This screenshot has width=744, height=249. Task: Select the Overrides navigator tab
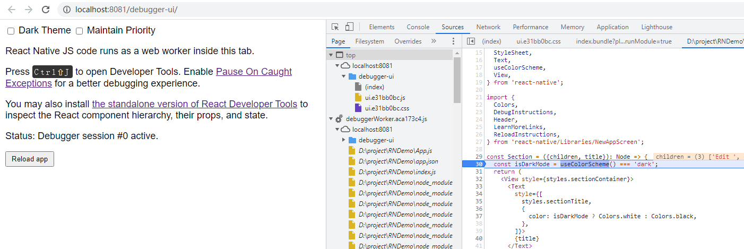pyautogui.click(x=408, y=41)
